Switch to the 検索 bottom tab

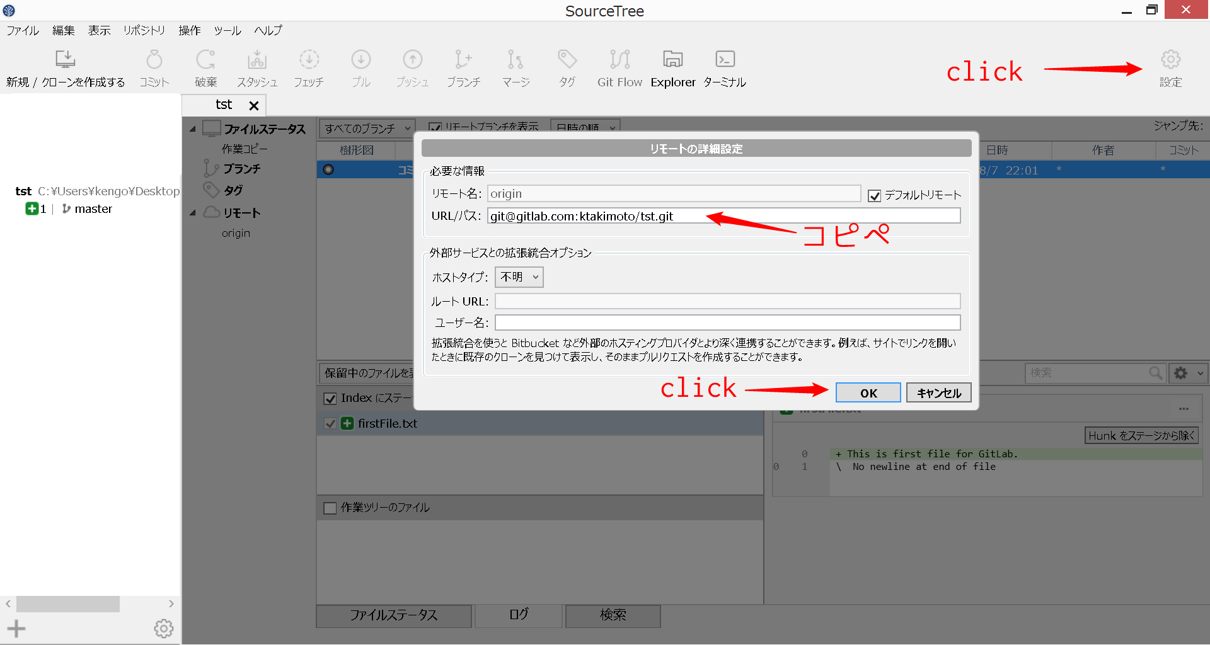tap(613, 615)
